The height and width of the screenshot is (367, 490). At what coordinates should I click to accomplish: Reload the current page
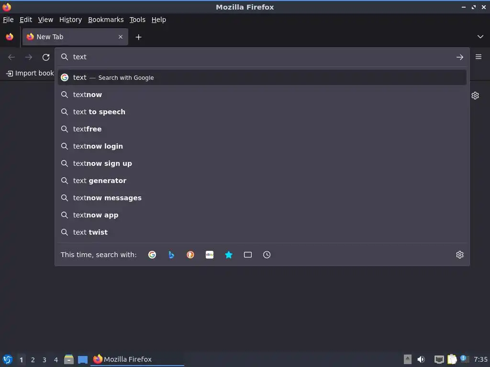point(46,57)
